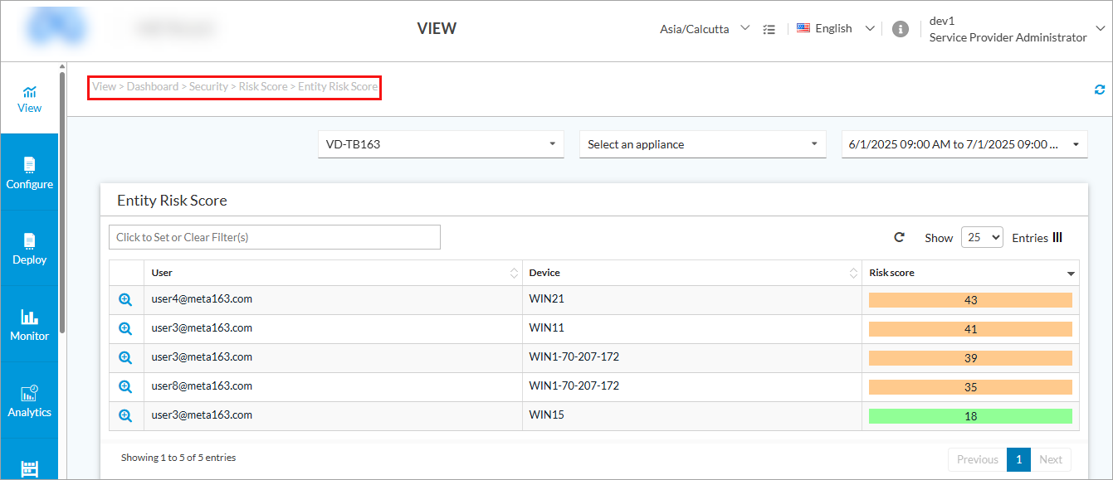
Task: Click the Dashboard breadcrumb link
Action: click(153, 86)
